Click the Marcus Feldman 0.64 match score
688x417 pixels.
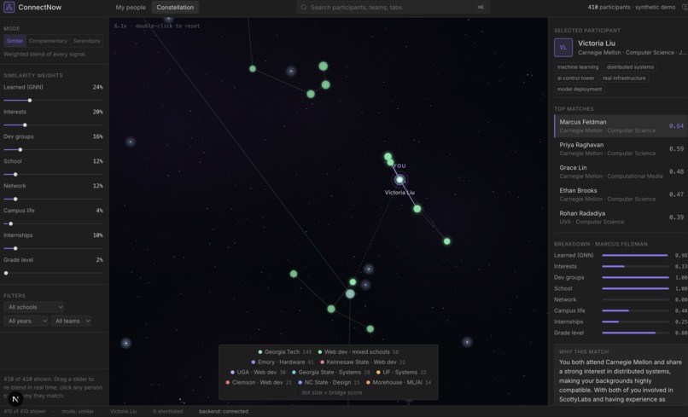(x=676, y=126)
